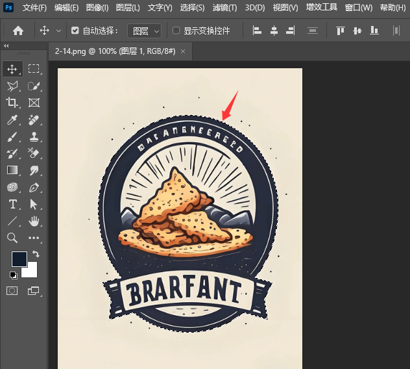Select the Rectangular Marquee tool
This screenshot has height=369, width=410.
[x=34, y=69]
